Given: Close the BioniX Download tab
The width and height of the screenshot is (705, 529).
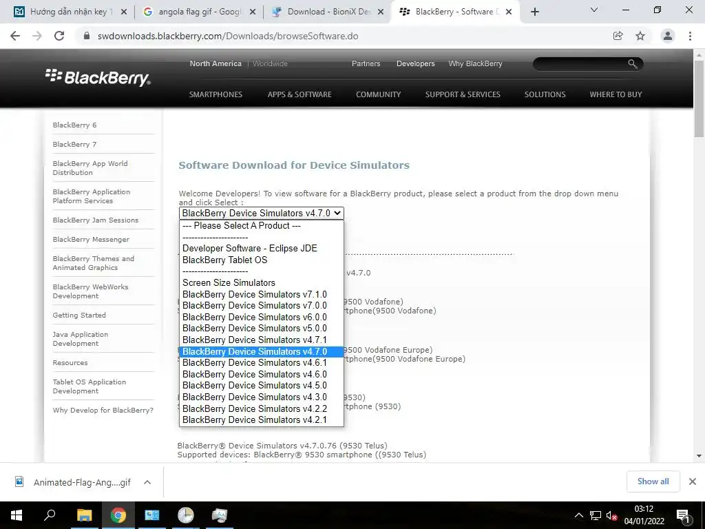Looking at the screenshot, I should pyautogui.click(x=381, y=12).
